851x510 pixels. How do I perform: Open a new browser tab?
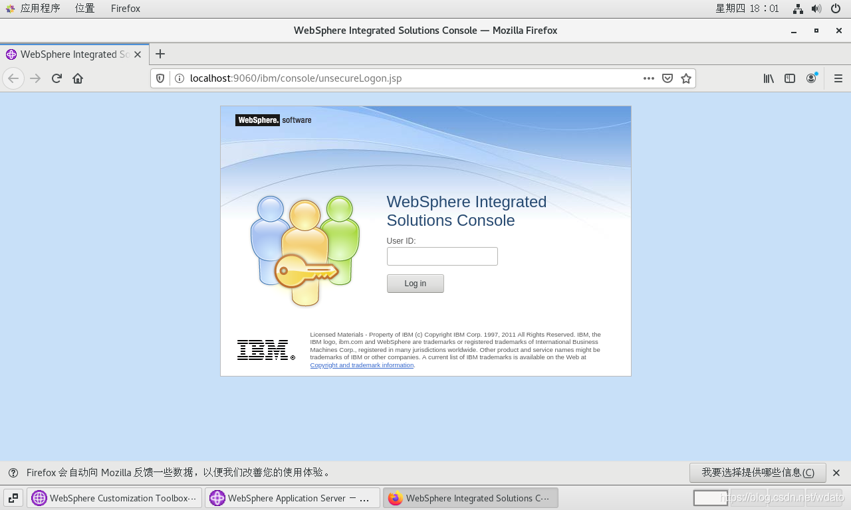pos(160,54)
